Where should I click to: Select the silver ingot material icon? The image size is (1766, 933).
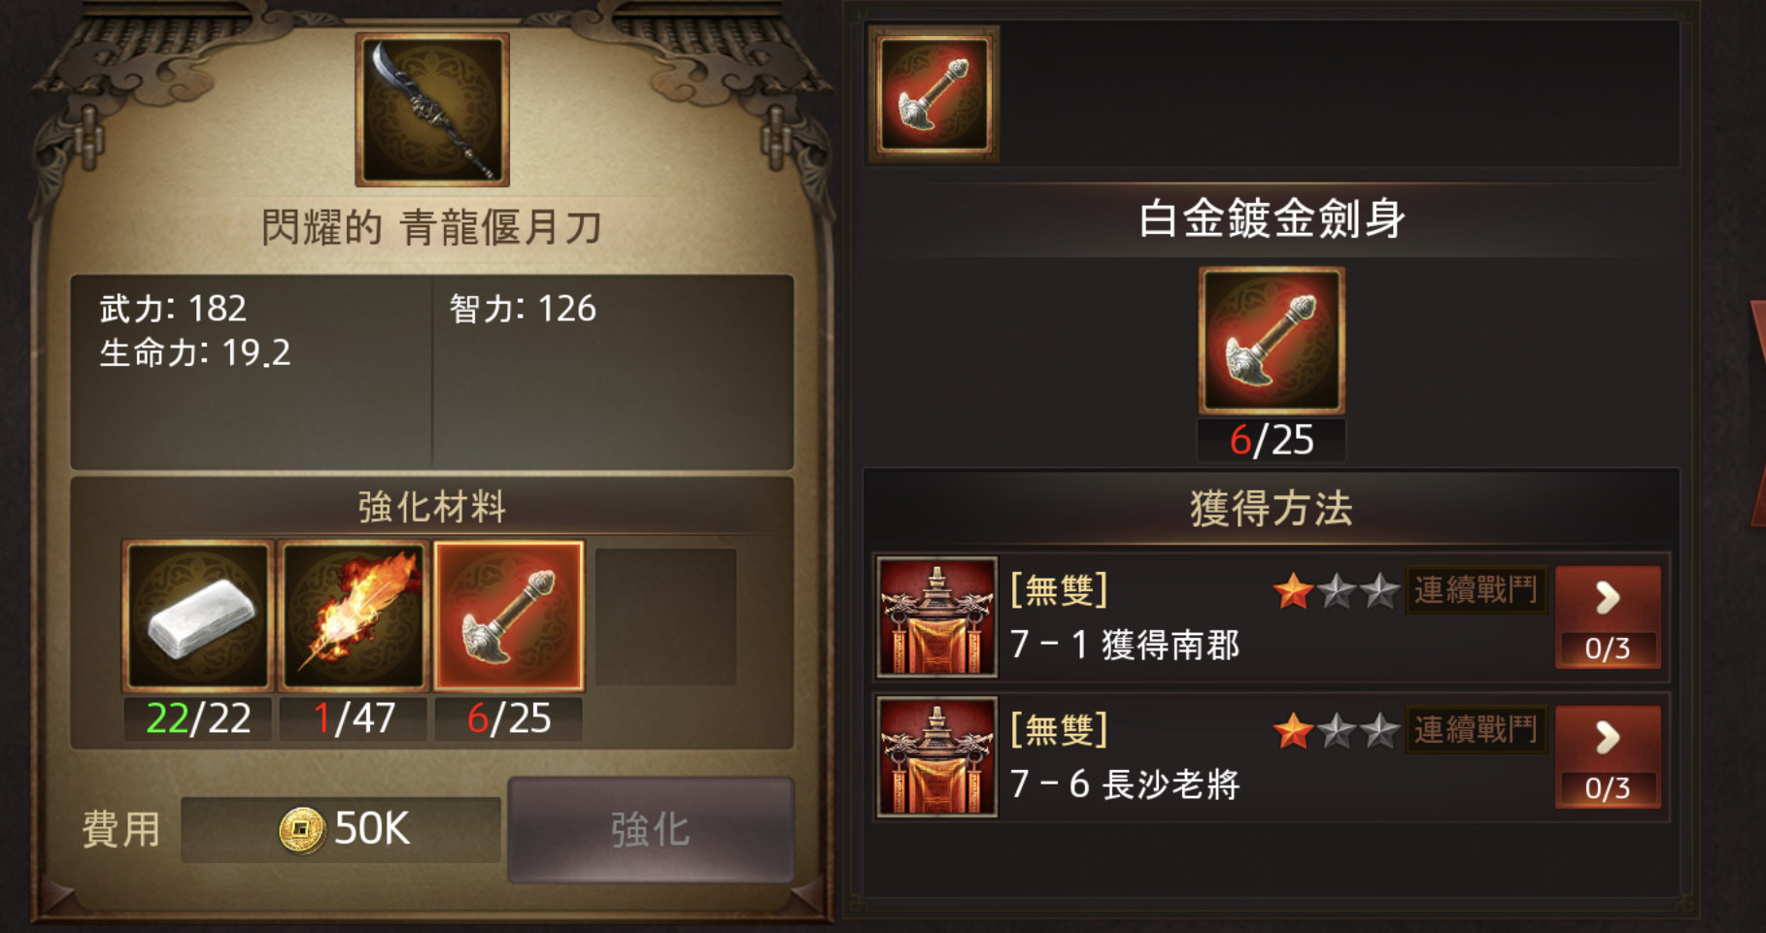point(197,616)
